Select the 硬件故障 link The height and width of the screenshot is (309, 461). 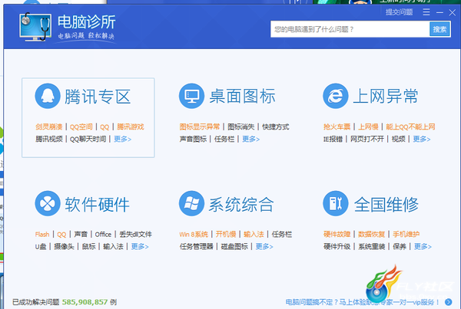pyautogui.click(x=337, y=234)
